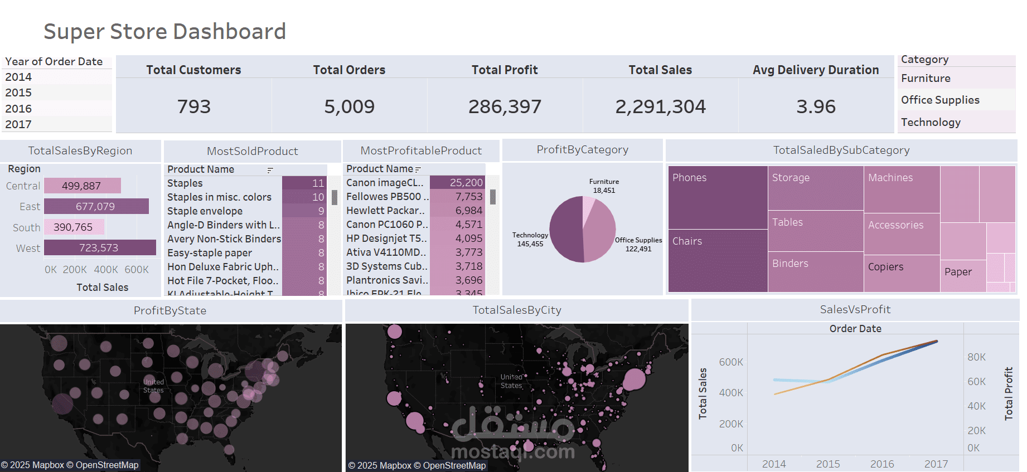Click the 2017 label on Order Date axis

[x=936, y=464]
